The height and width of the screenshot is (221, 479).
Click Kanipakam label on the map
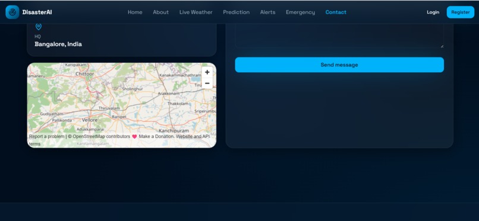(x=75, y=65)
